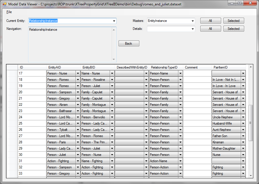259x184 pixels.
Task: Sort by the ID column header
Action: (32, 67)
